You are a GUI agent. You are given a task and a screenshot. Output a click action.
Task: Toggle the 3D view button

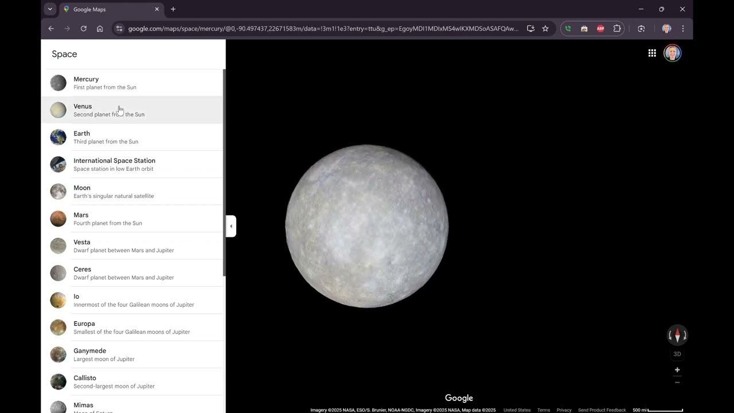click(677, 354)
